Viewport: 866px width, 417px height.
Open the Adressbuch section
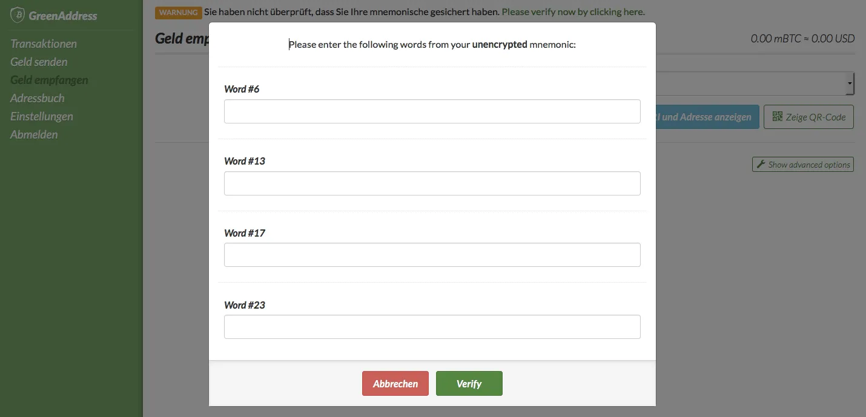coord(37,98)
